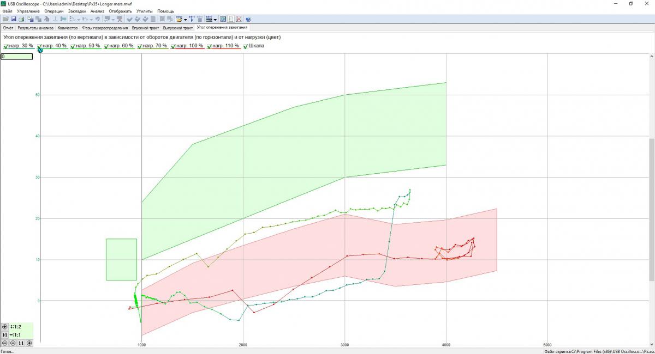The image size is (655, 354).
Task: Open the Анализ menu
Action: click(x=97, y=11)
